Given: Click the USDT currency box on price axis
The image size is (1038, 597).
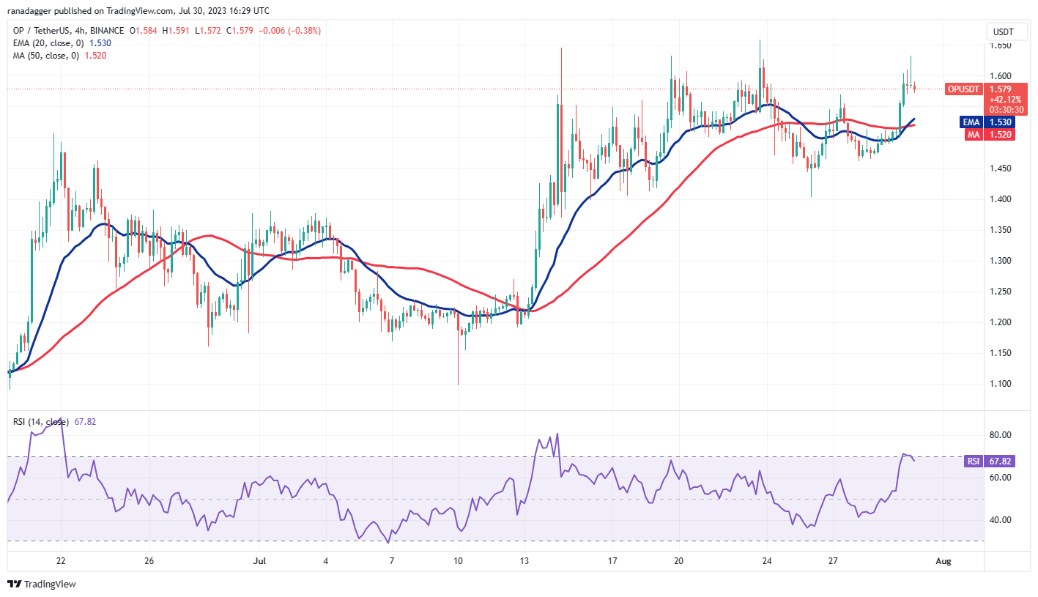Looking at the screenshot, I should tap(1002, 31).
